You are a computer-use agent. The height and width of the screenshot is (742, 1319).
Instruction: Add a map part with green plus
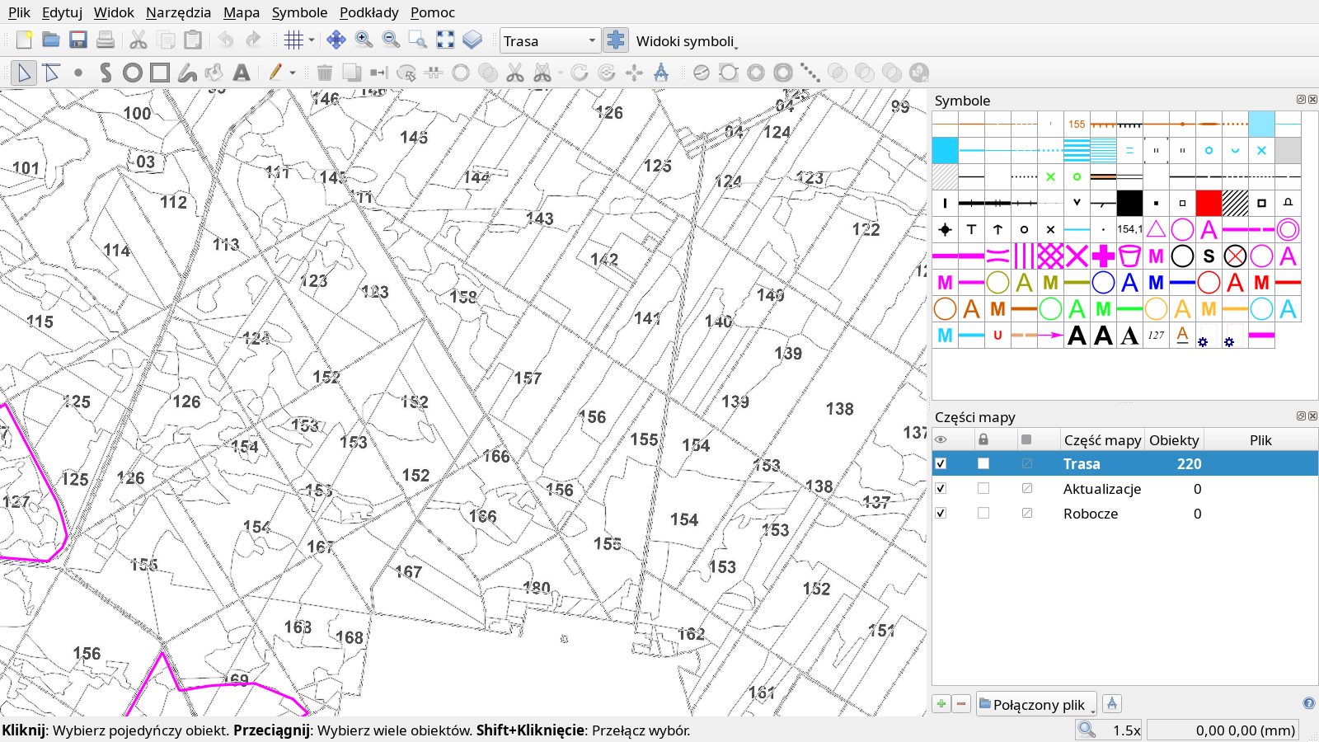tap(941, 703)
